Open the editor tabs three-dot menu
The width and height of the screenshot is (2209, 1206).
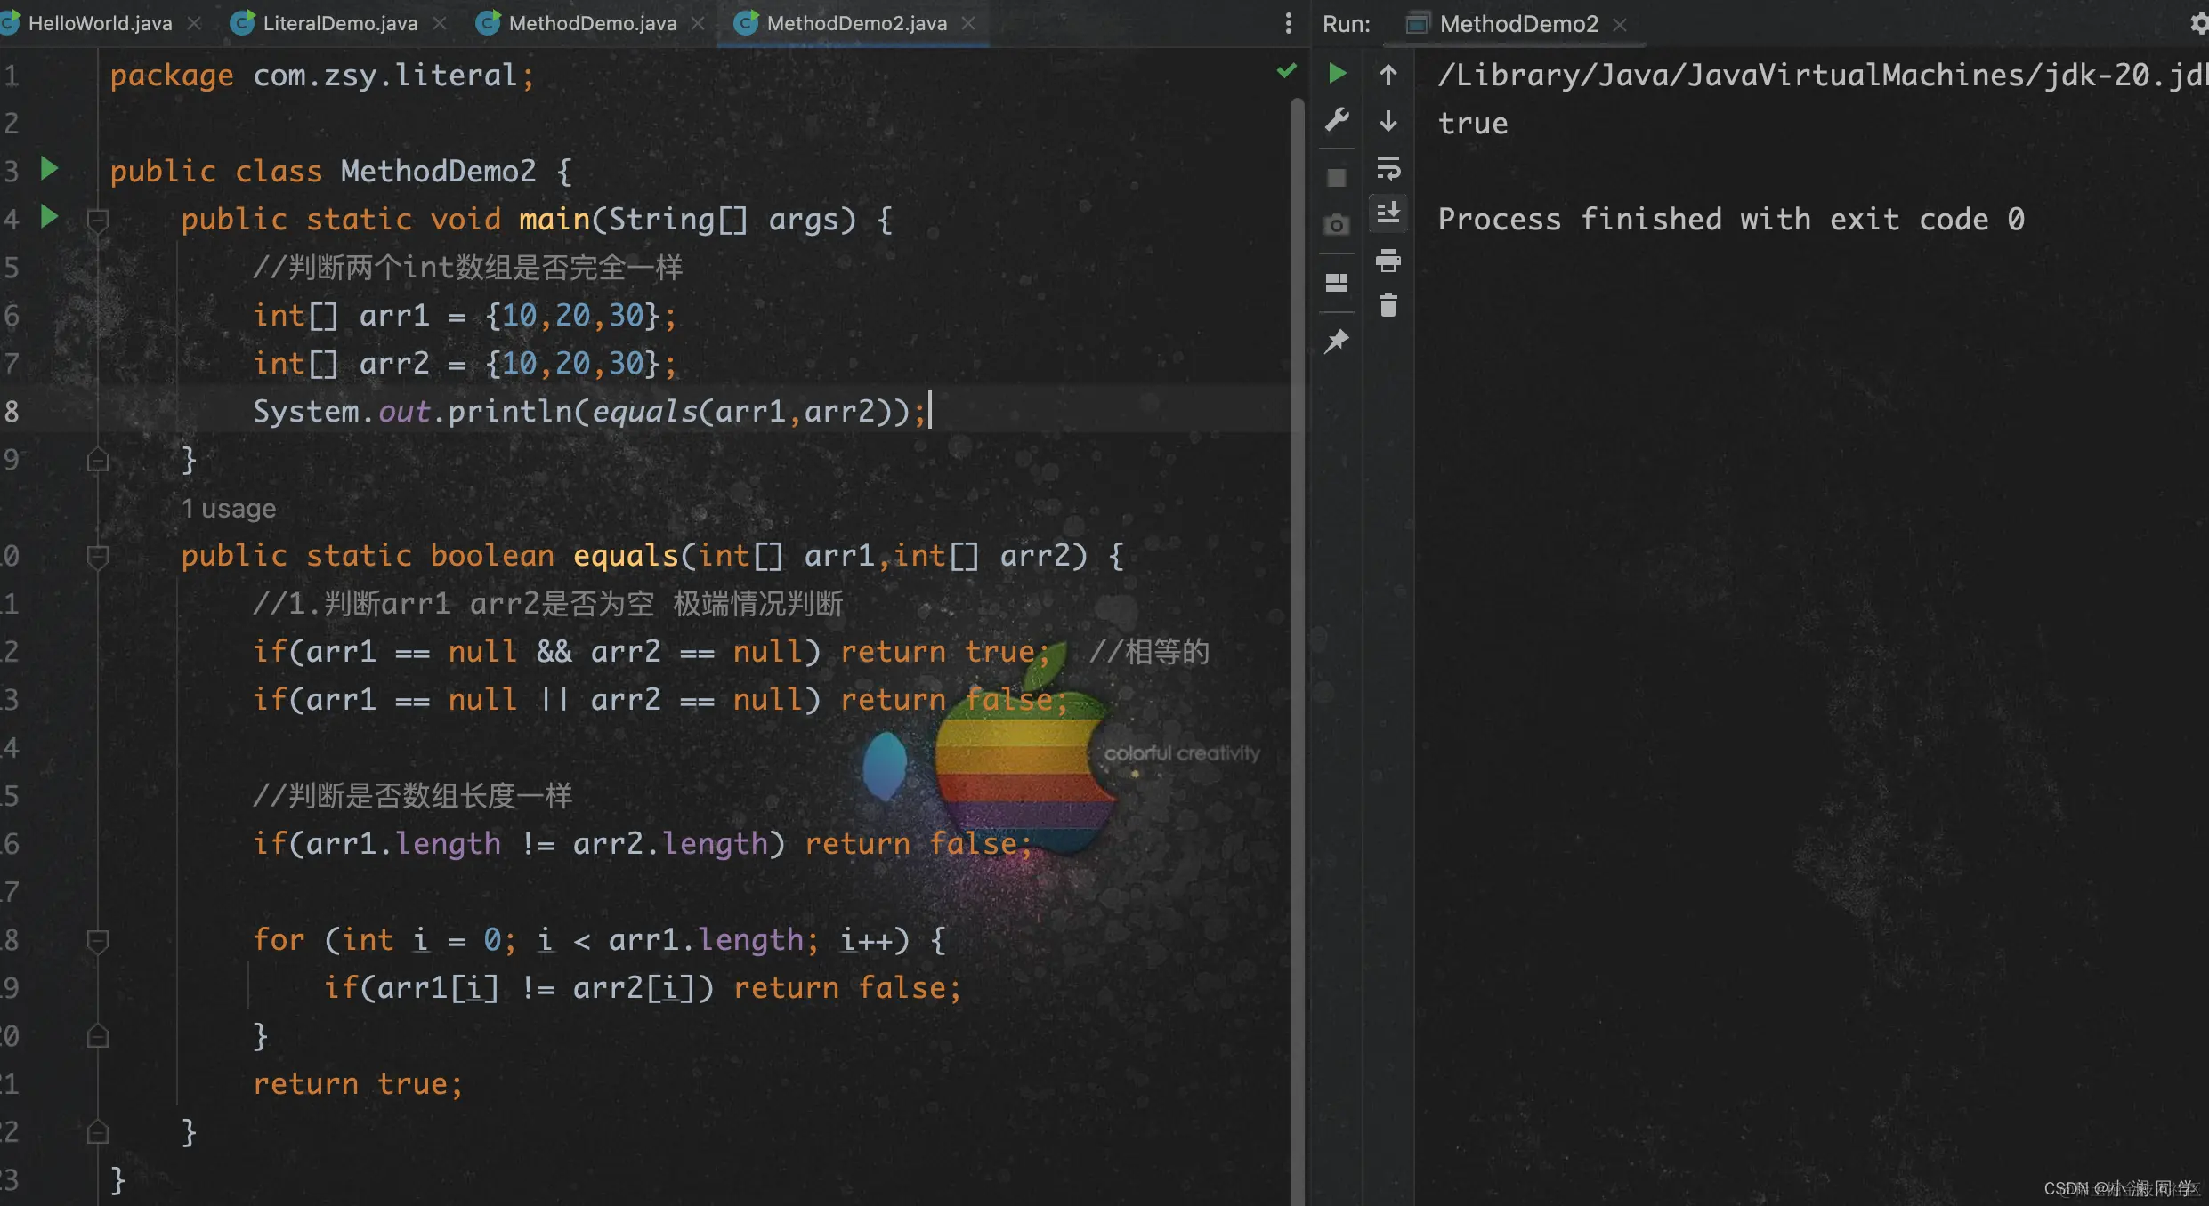point(1288,23)
